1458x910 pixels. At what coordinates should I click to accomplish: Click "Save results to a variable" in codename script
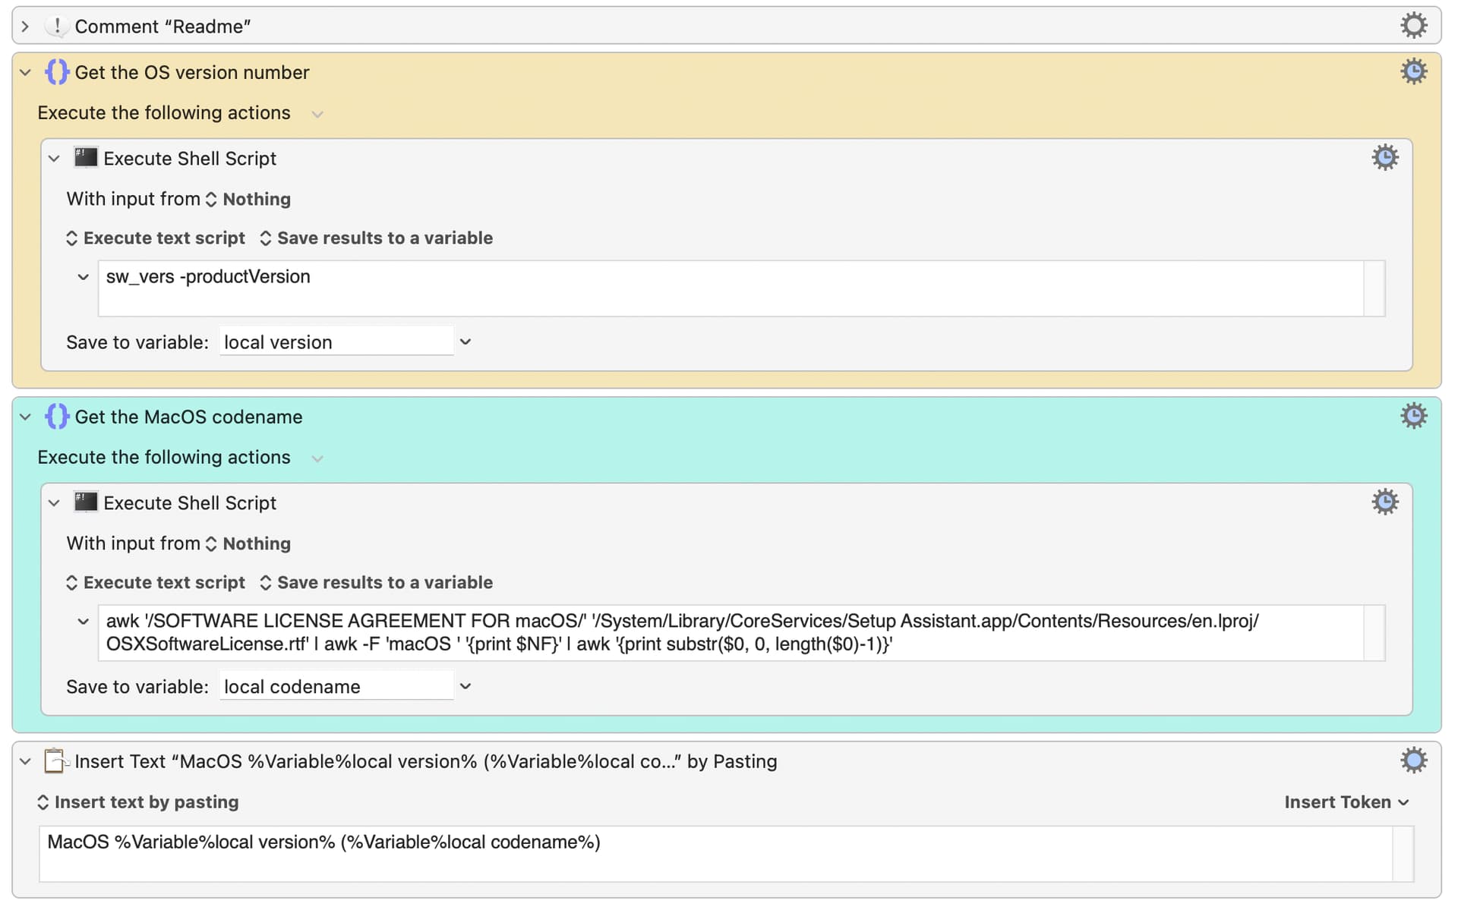(x=377, y=583)
